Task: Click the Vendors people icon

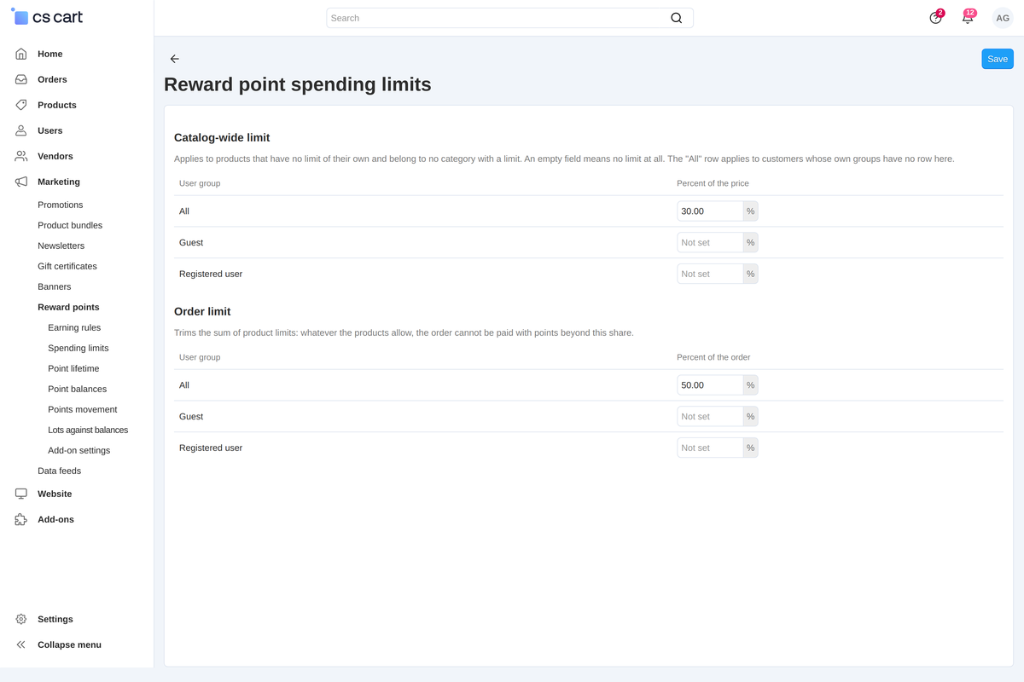Action: pos(21,156)
